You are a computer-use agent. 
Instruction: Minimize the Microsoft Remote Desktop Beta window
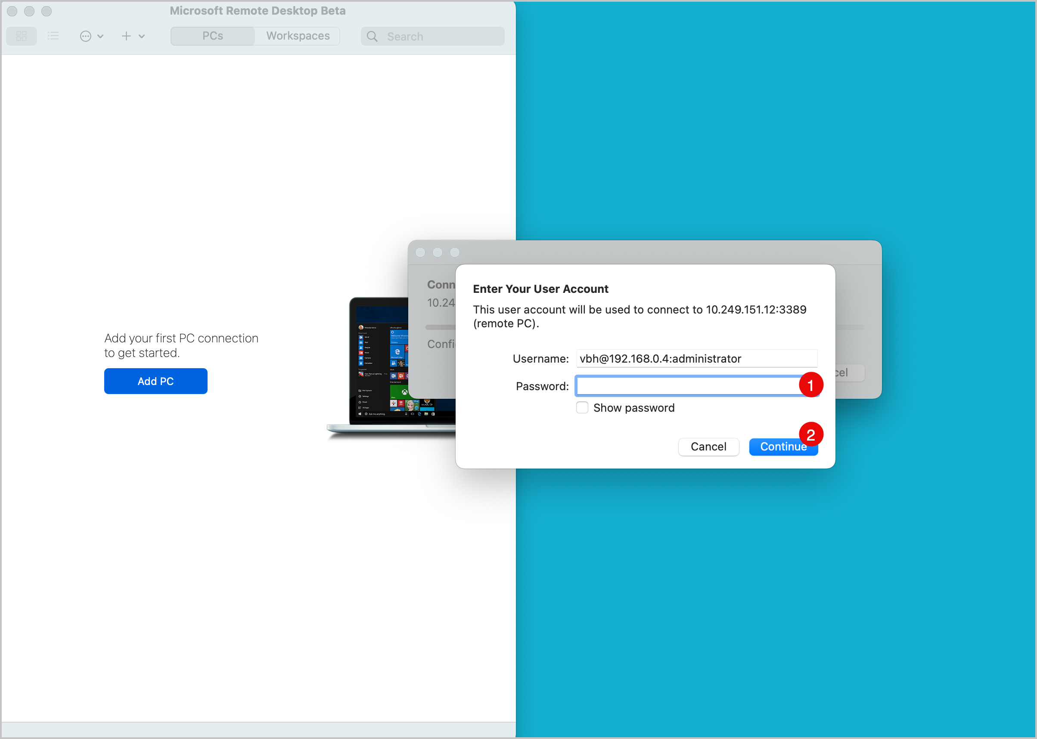(x=30, y=11)
